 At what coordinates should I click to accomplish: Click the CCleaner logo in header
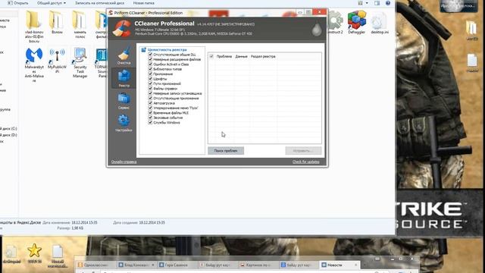[122, 29]
